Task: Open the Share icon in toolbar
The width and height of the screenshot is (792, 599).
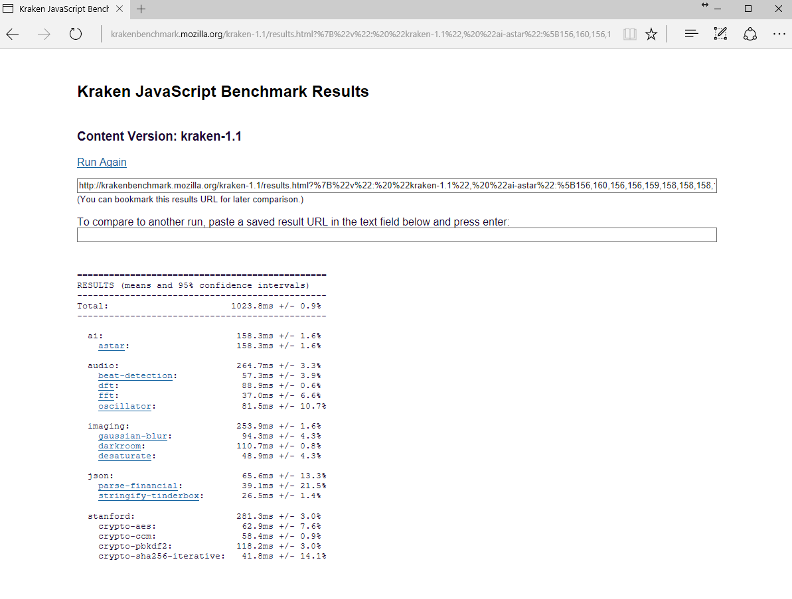Action: click(x=750, y=34)
